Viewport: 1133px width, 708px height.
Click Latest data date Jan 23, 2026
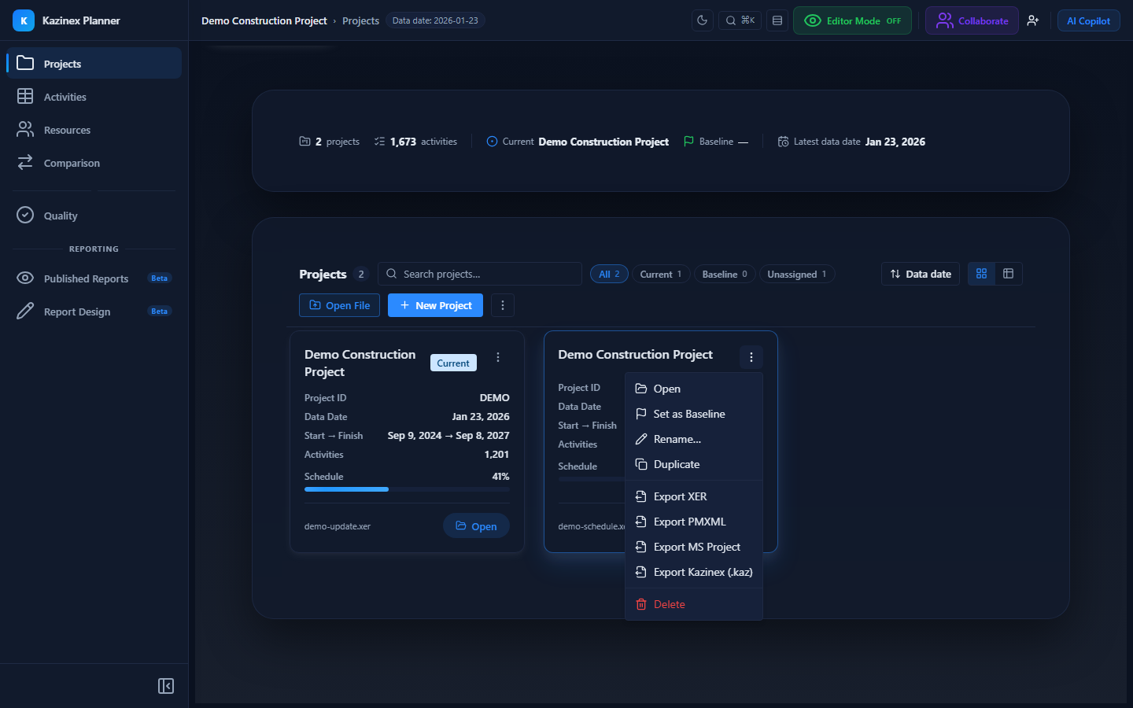[851, 142]
